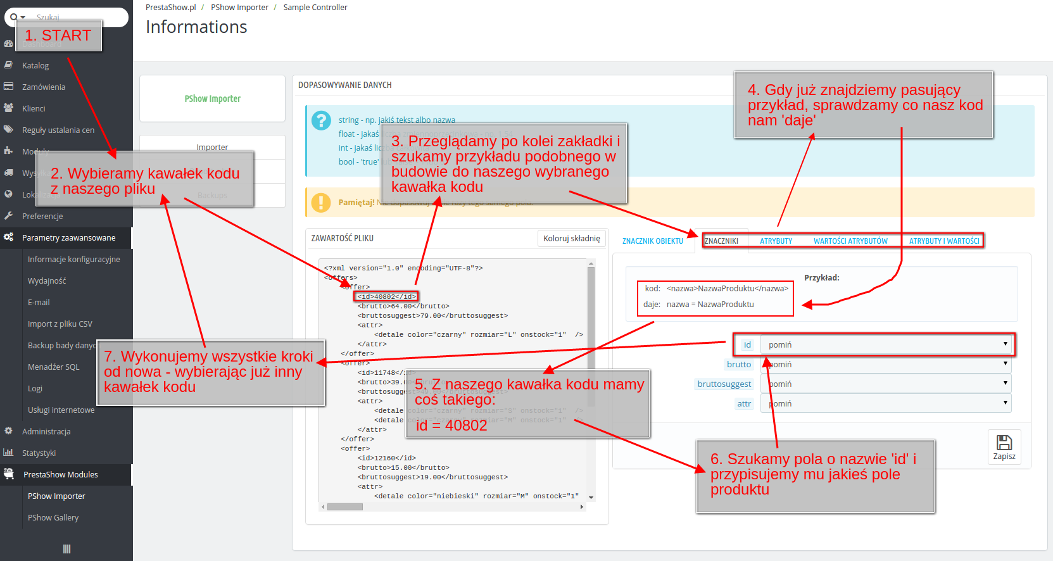
Task: Collapse the sidebar menu with bottom bars icon
Action: [66, 549]
